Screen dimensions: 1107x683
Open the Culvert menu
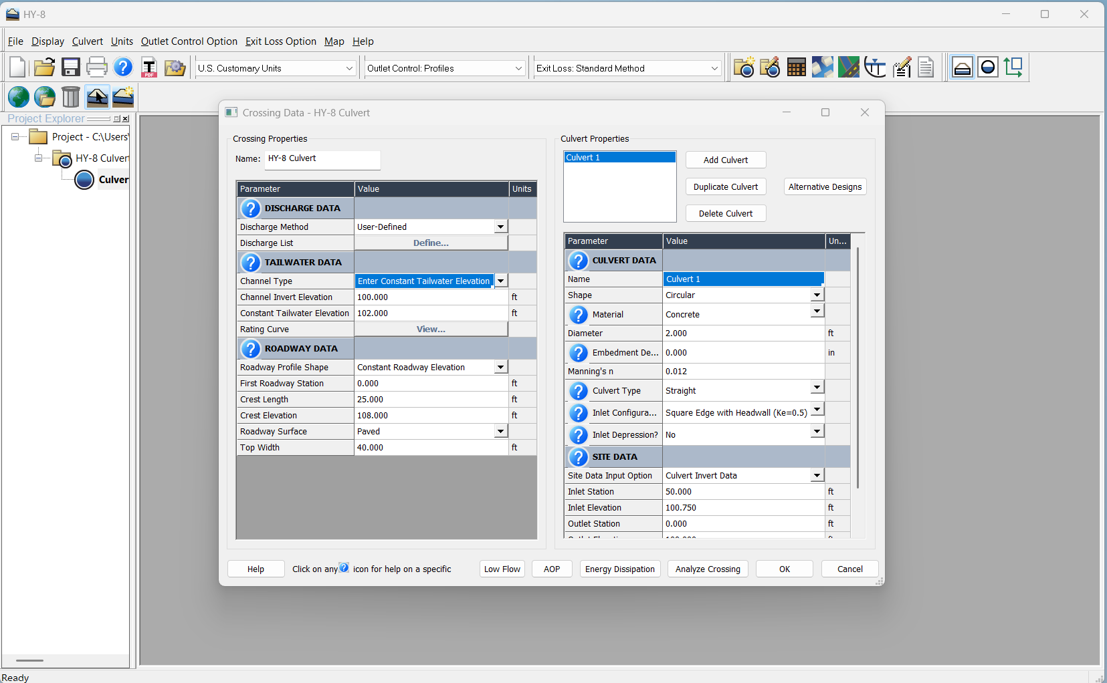pyautogui.click(x=88, y=41)
